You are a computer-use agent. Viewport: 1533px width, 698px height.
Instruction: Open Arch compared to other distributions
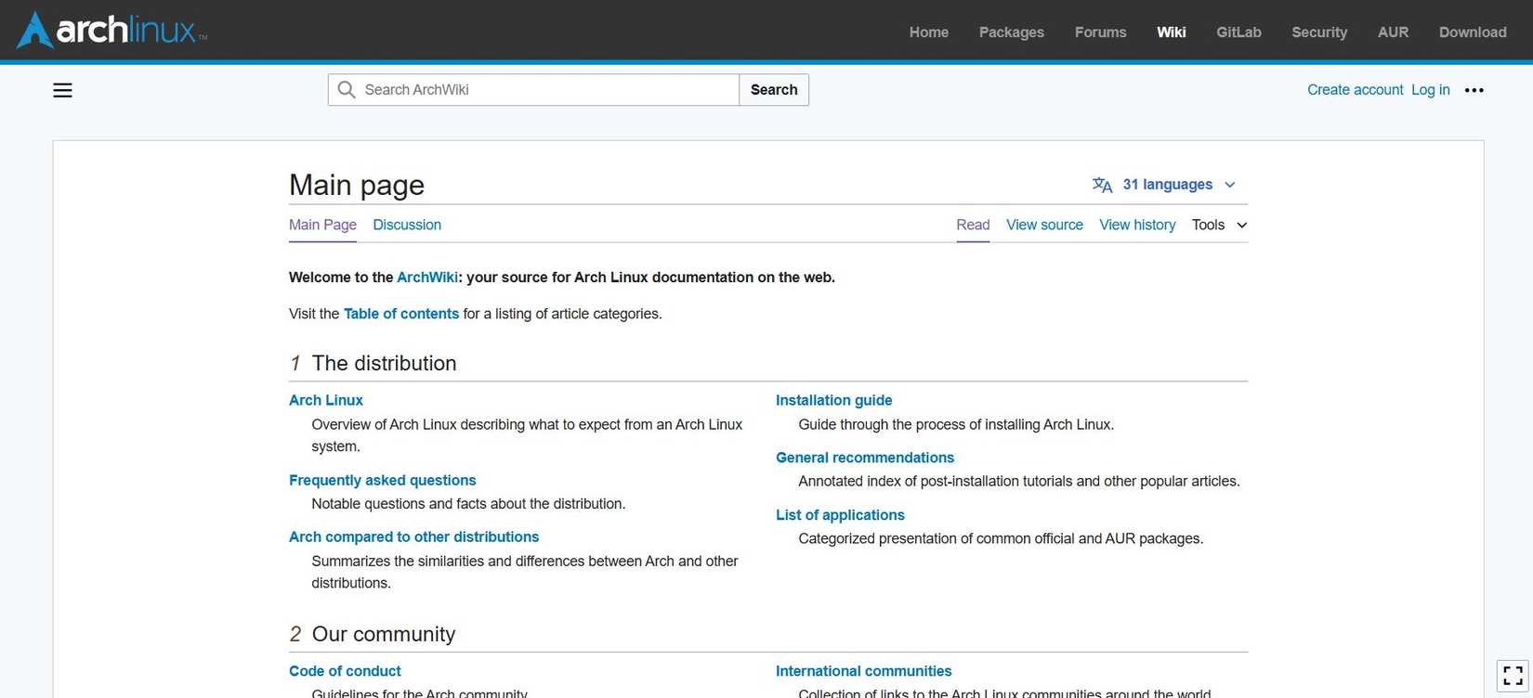(x=414, y=536)
